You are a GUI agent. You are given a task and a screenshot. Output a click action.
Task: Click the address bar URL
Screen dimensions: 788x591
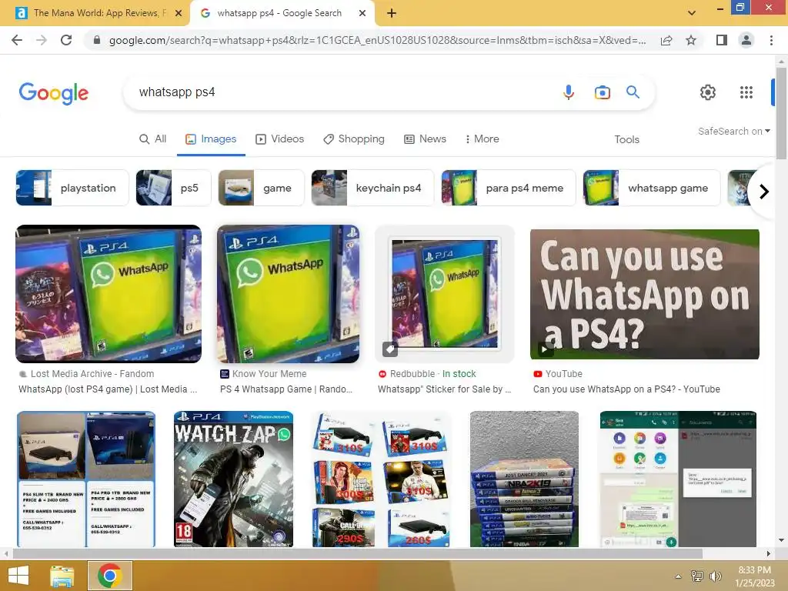[x=377, y=40]
